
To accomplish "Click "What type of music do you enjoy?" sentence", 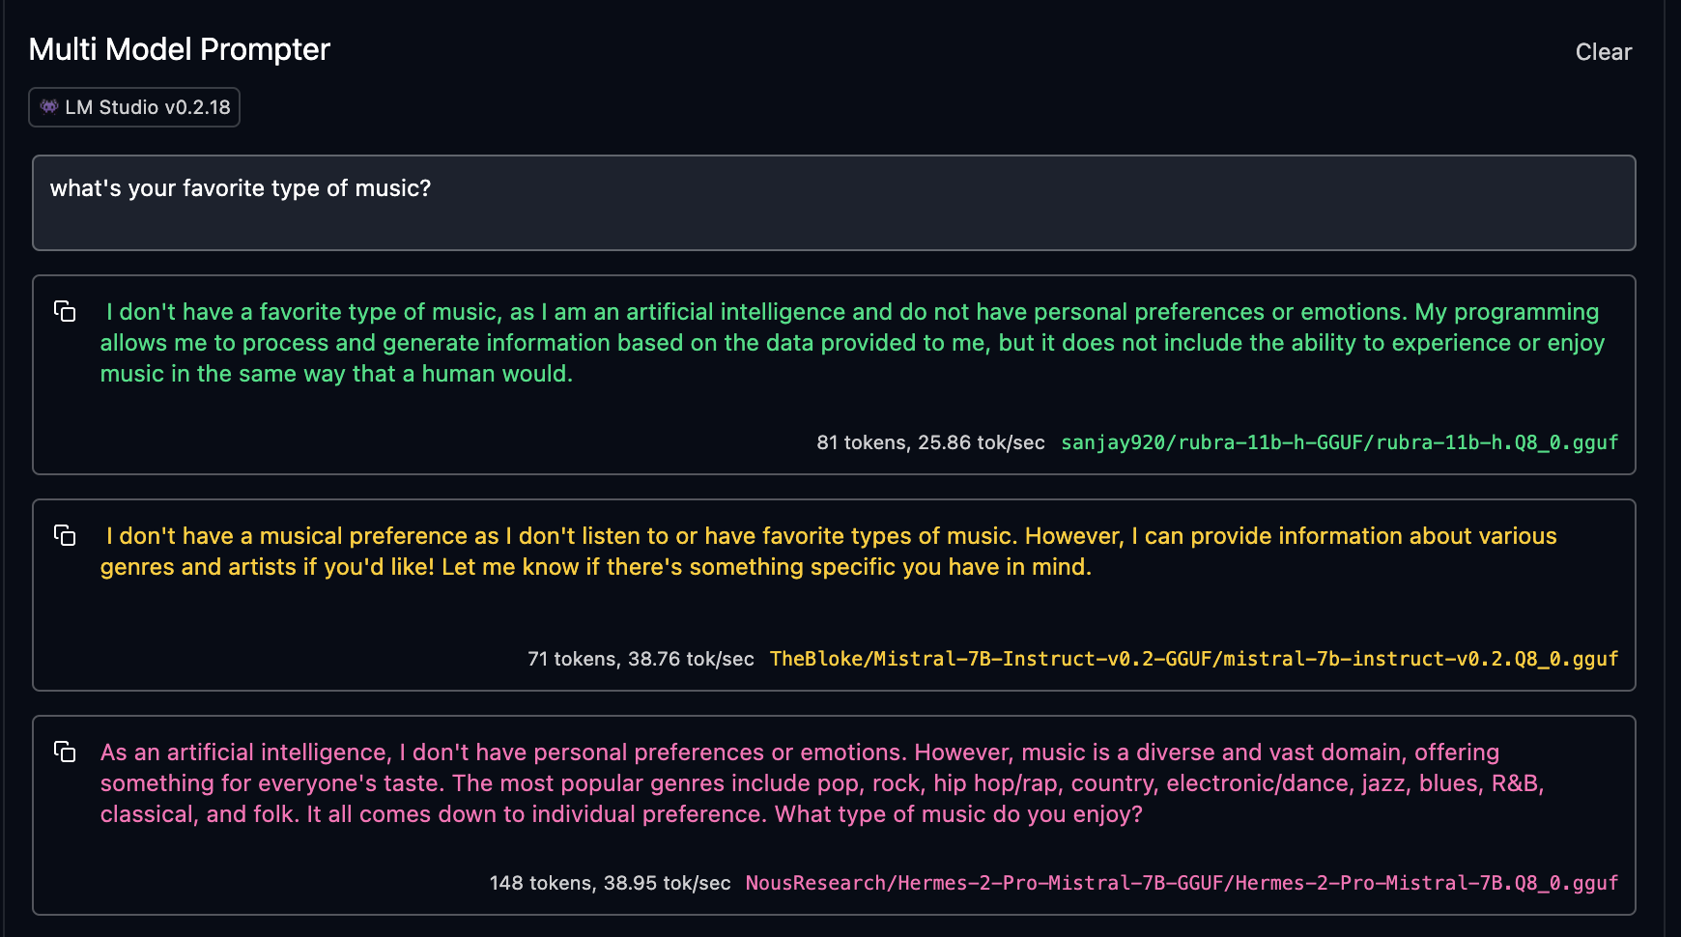I will click(x=958, y=814).
